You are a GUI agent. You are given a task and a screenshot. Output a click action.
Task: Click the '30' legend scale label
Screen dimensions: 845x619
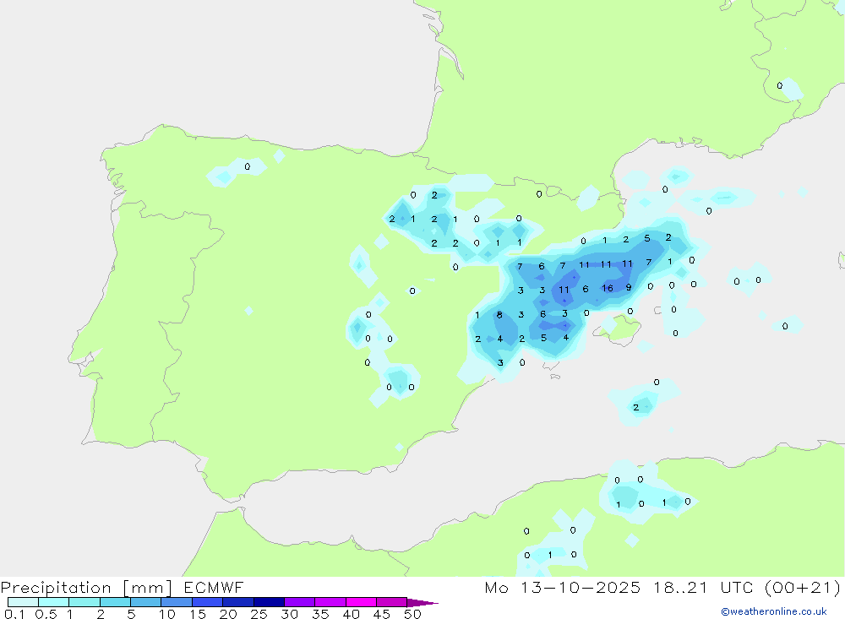(290, 614)
